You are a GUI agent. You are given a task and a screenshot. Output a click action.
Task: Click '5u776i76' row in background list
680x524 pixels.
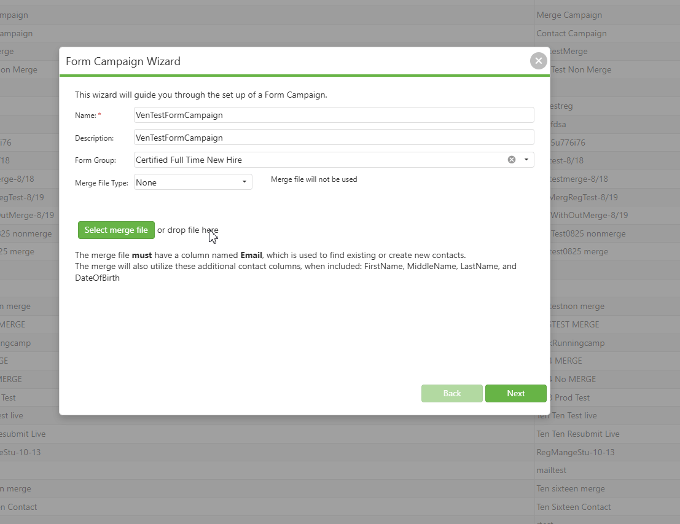pyautogui.click(x=568, y=143)
